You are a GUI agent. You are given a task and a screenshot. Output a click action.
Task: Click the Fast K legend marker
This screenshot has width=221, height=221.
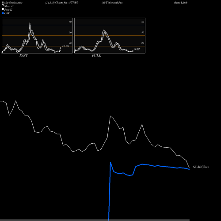(3, 9)
